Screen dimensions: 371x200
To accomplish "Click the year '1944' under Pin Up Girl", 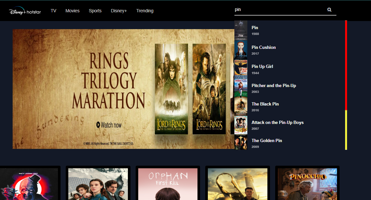I will (255, 73).
